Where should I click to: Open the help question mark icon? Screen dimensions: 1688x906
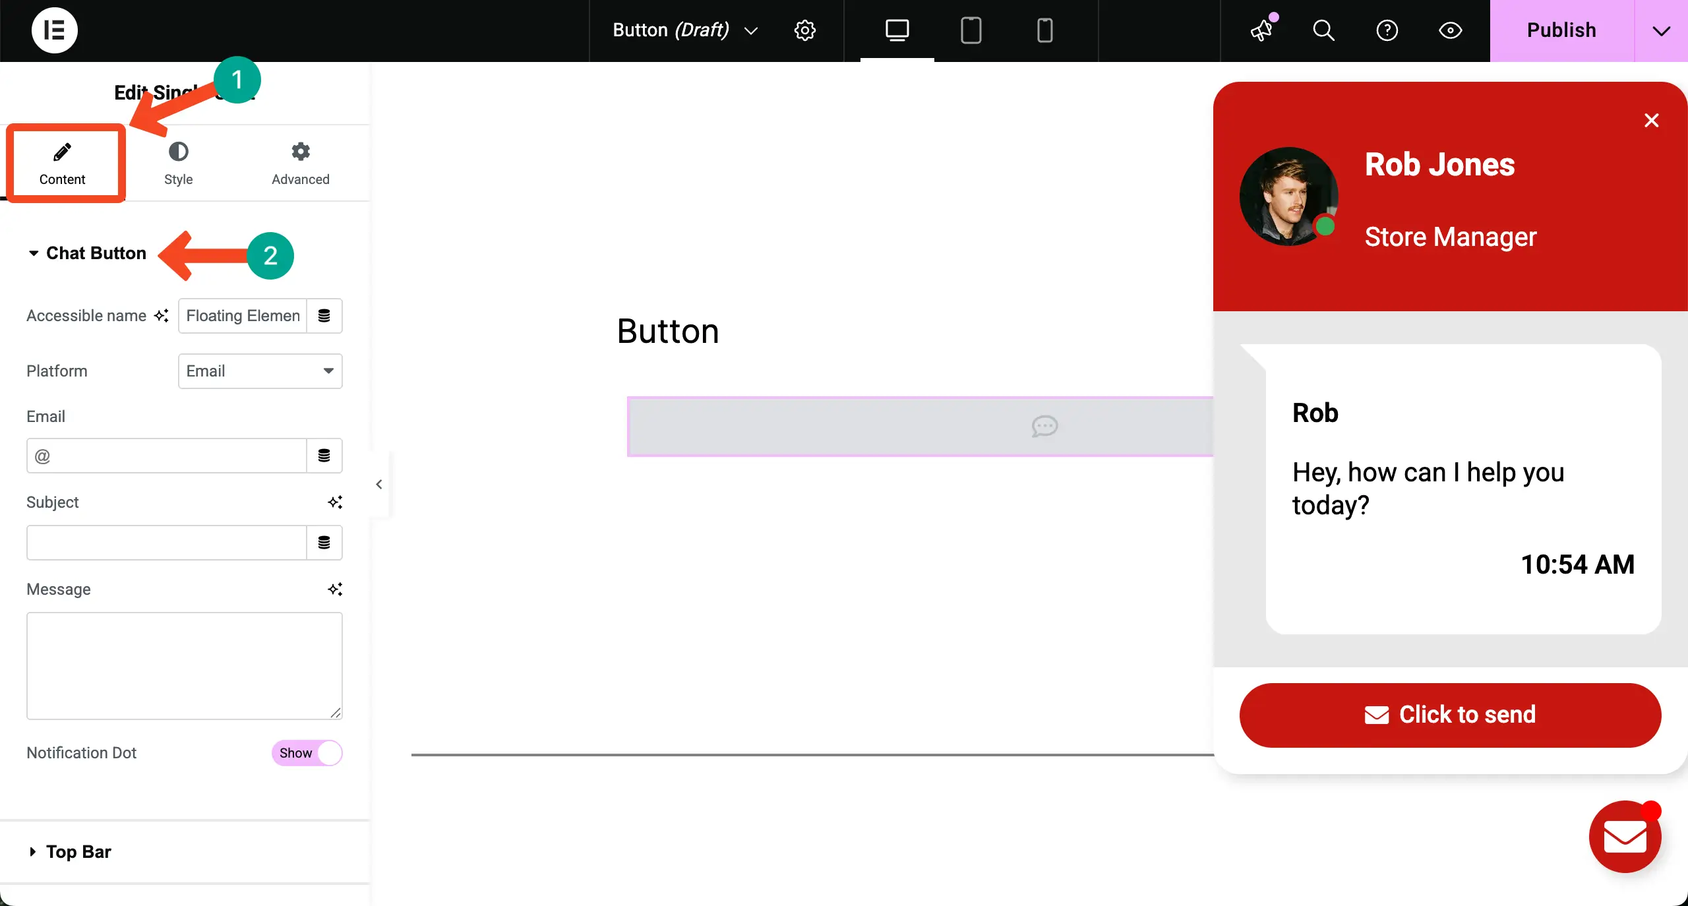1387,30
